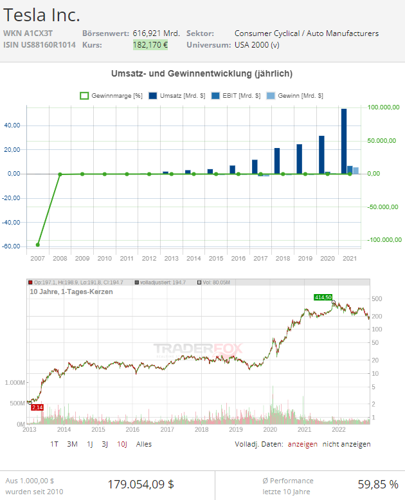This screenshot has width=405, height=500.
Task: Click the Tesla Inc. heading
Action: [x=41, y=15]
